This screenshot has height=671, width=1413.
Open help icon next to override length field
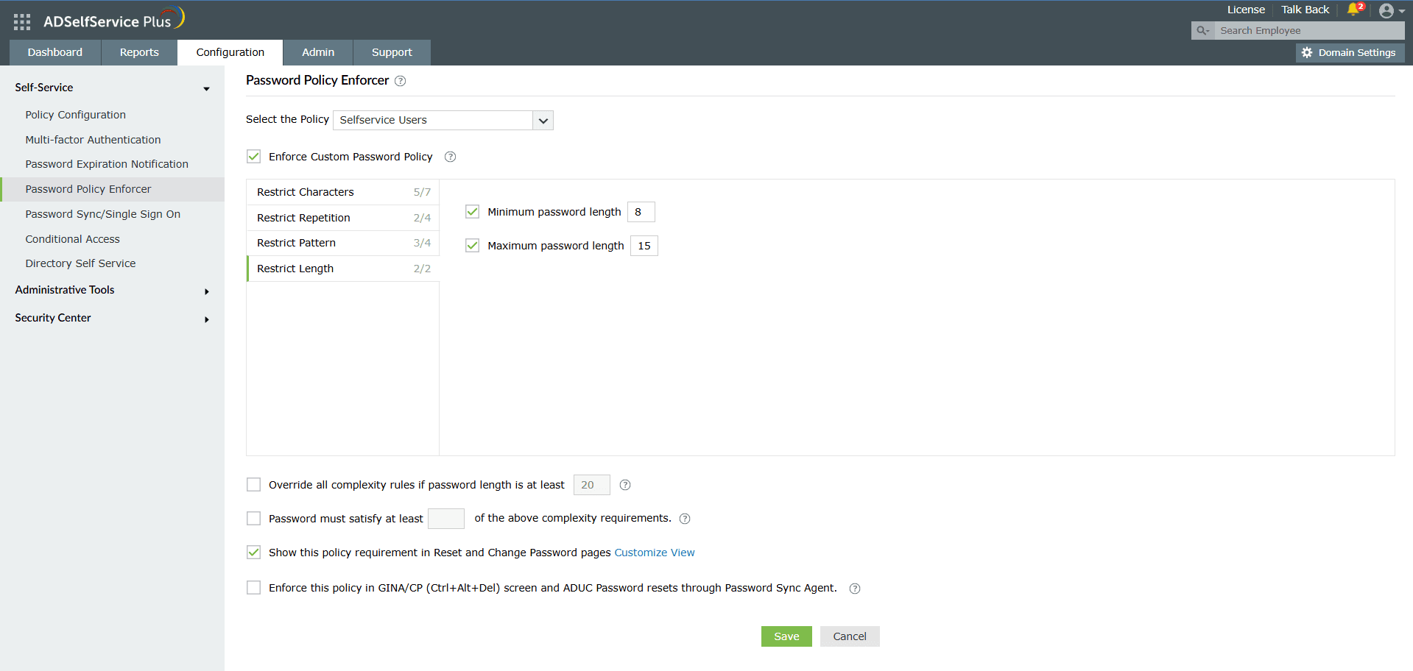[625, 485]
